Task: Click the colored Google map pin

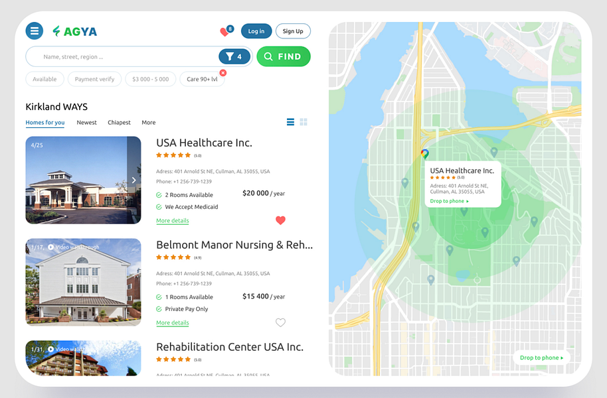Action: click(x=424, y=154)
